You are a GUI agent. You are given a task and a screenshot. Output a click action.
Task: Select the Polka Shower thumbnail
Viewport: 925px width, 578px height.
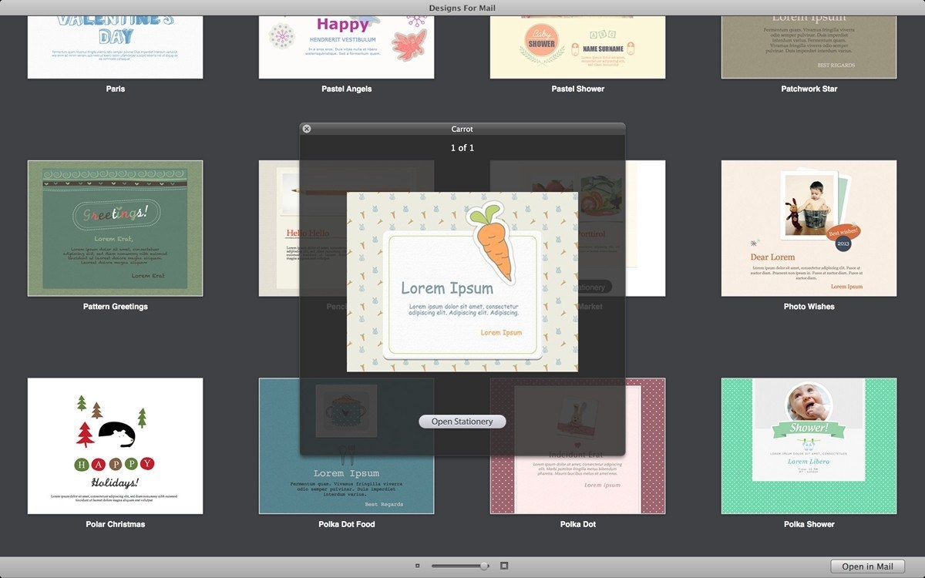pyautogui.click(x=809, y=446)
